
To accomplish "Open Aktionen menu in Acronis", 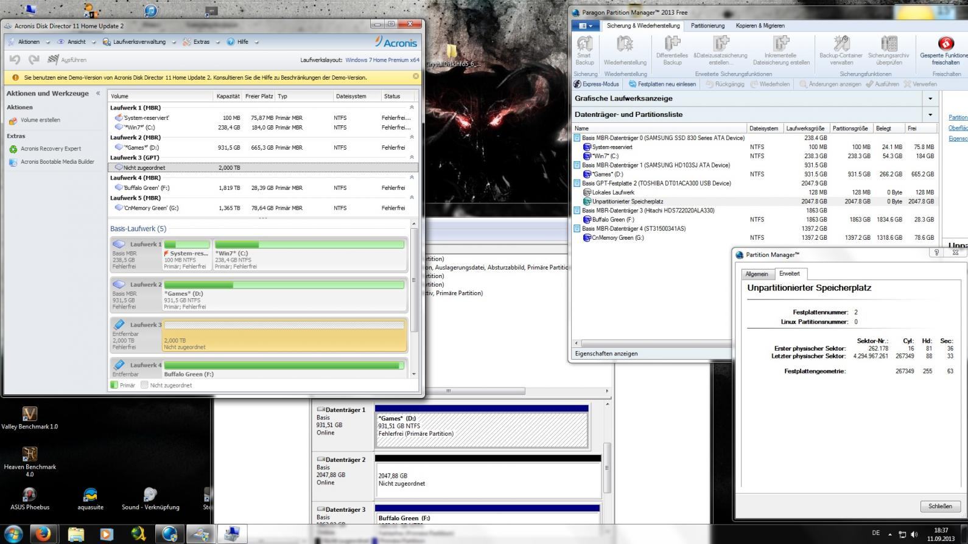I will (x=29, y=42).
